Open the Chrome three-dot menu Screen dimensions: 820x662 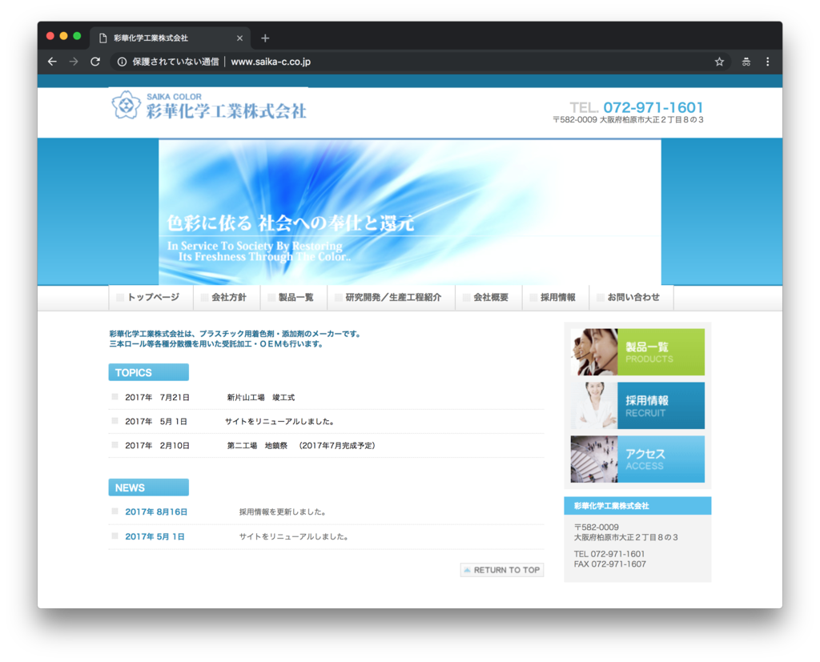pos(768,62)
